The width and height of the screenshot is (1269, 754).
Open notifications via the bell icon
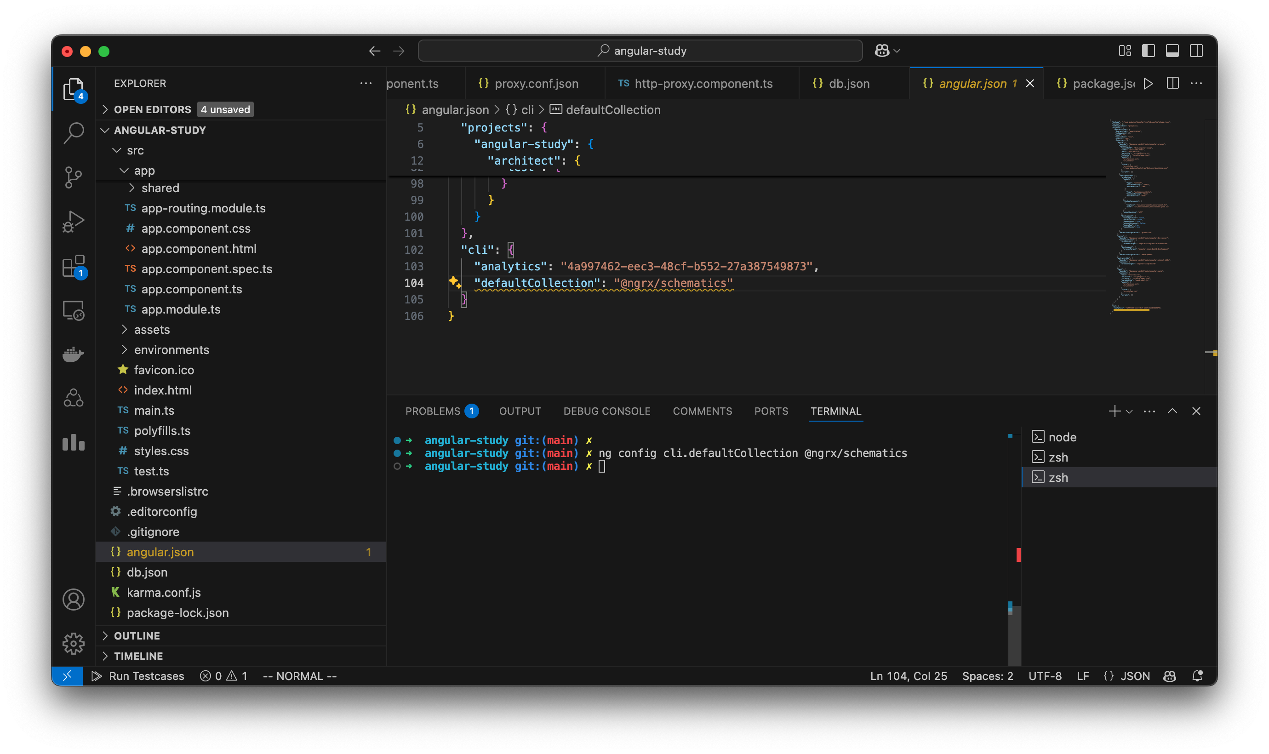click(1198, 676)
